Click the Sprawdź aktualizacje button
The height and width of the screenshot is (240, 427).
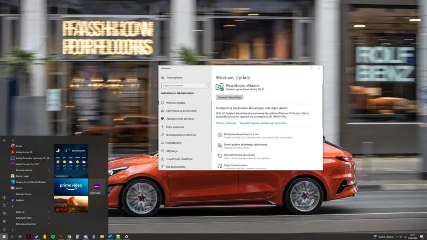[x=229, y=97]
